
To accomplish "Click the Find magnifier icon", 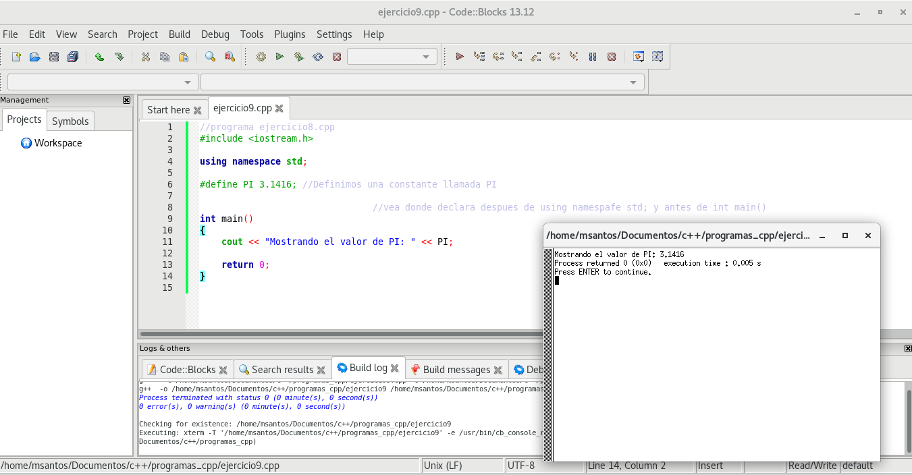I will click(x=210, y=57).
